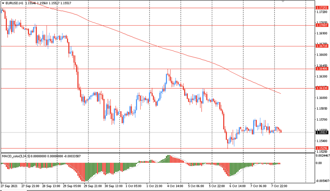Click the 27 Sep 2021 date on the time axis
Image resolution: width=330 pixels, height=191 pixels.
(9, 186)
